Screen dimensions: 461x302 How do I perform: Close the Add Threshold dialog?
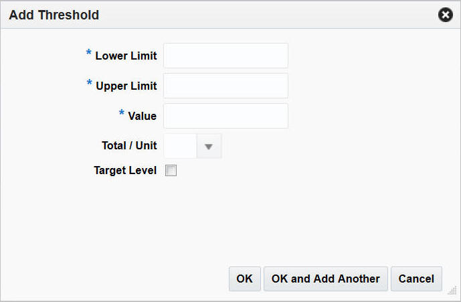tap(445, 15)
